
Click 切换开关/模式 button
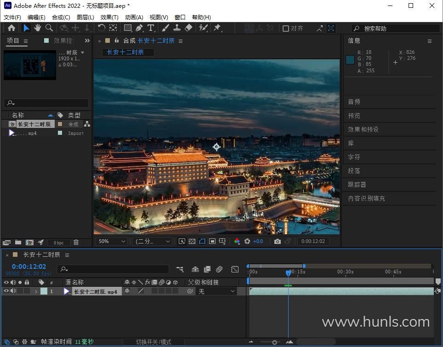[x=153, y=342]
